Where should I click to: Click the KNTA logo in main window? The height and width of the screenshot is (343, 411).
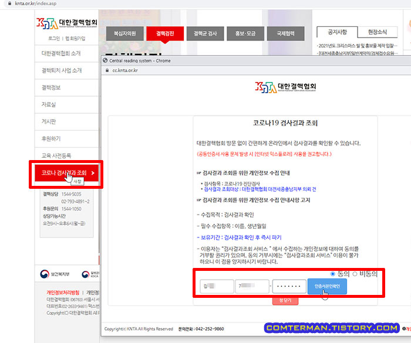(66, 23)
